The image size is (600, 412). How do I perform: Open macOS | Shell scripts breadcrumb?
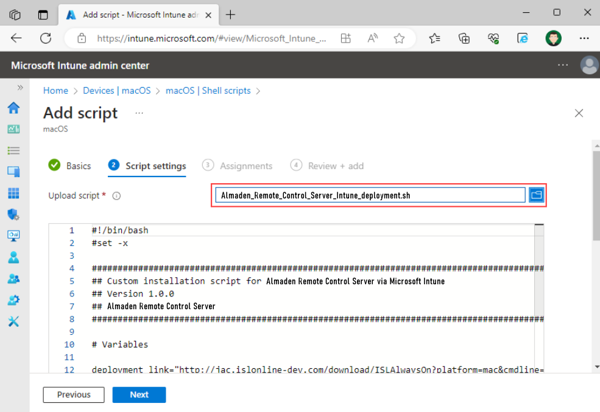(208, 91)
